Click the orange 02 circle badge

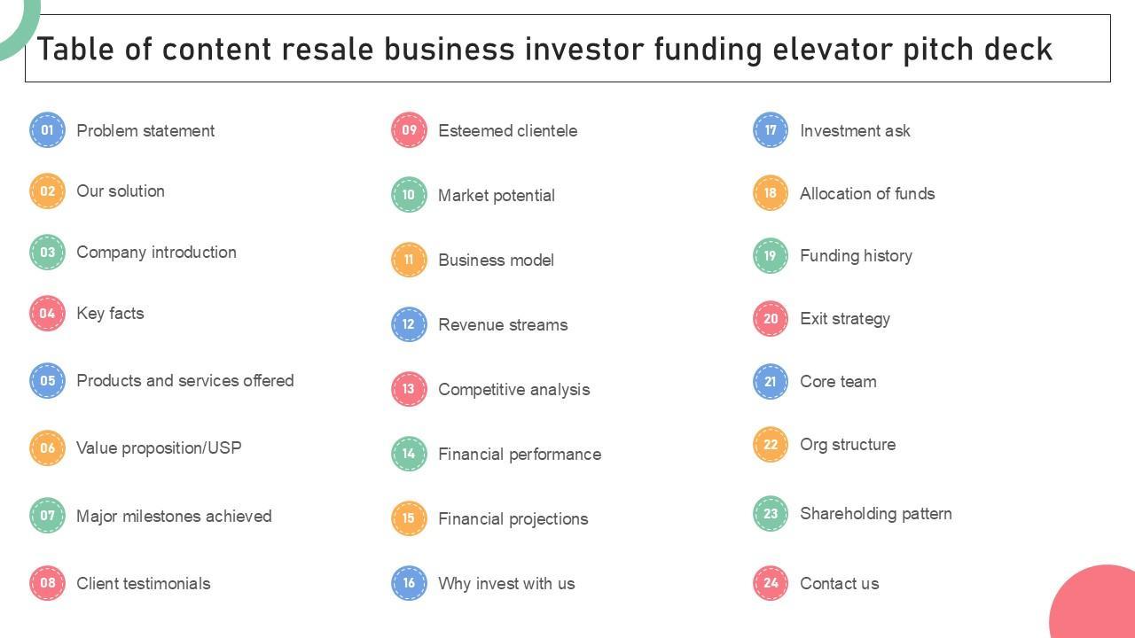coord(47,191)
